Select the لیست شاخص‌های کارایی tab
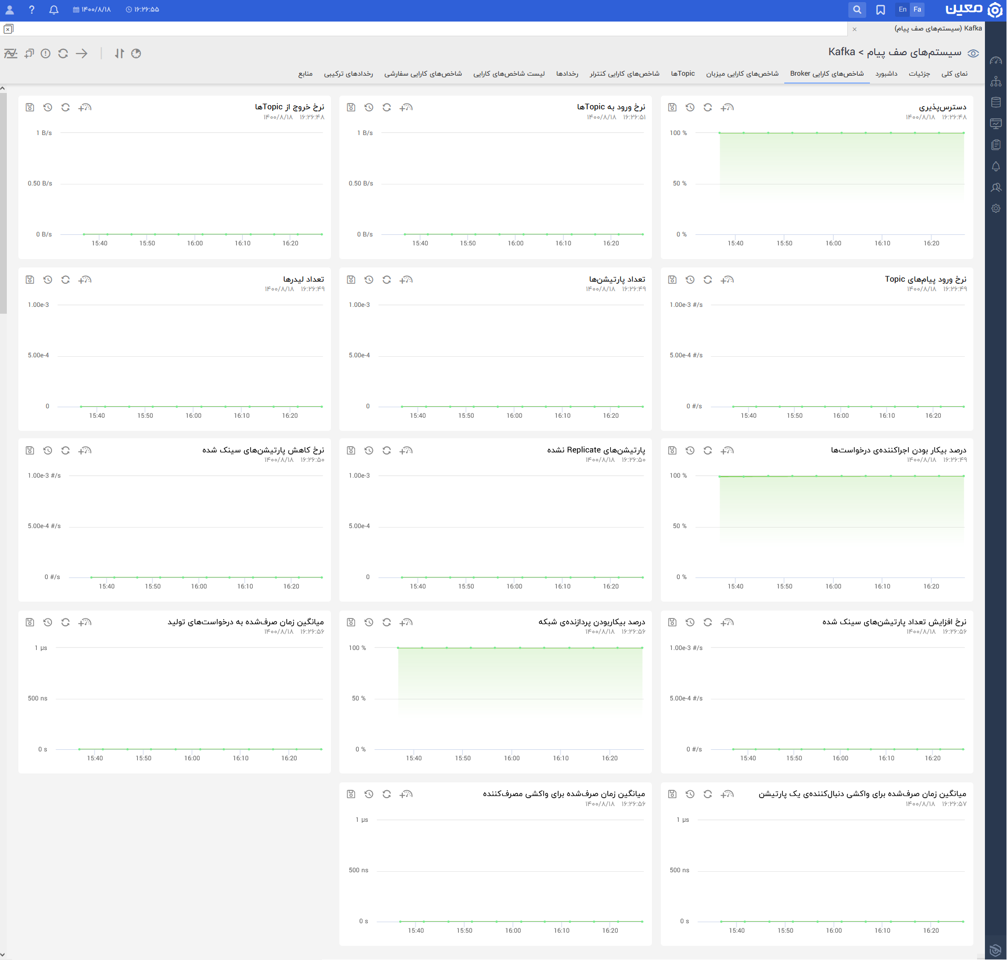Image resolution: width=1007 pixels, height=960 pixels. pyautogui.click(x=509, y=74)
